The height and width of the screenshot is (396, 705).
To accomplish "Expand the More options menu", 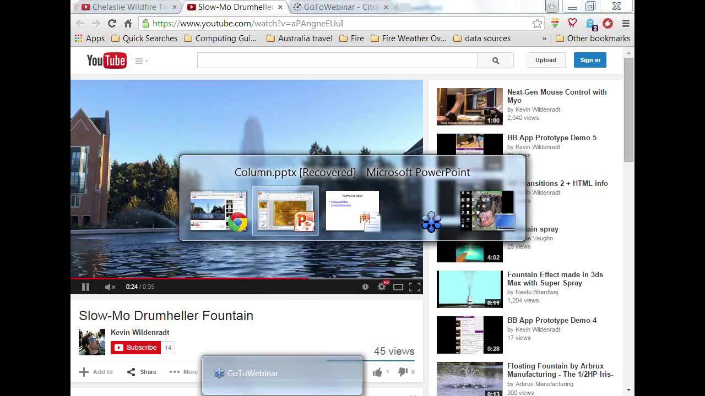I will pos(183,372).
